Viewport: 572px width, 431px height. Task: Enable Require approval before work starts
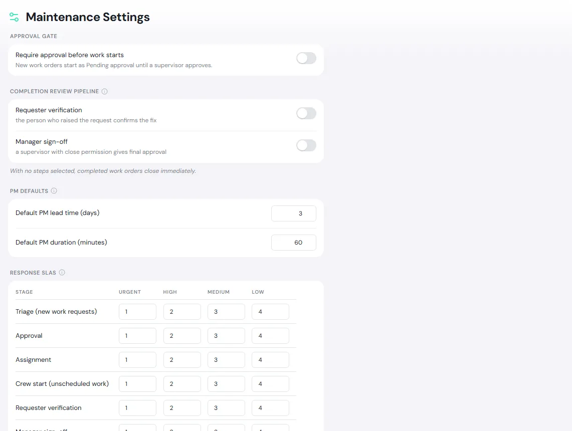coord(306,58)
